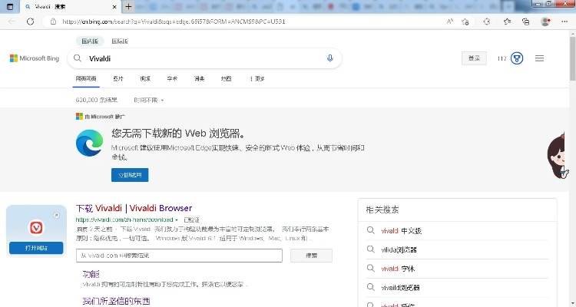Screen dimensions: 576x307
Task: Switch to the 国内版 tab
Action: (x=90, y=41)
